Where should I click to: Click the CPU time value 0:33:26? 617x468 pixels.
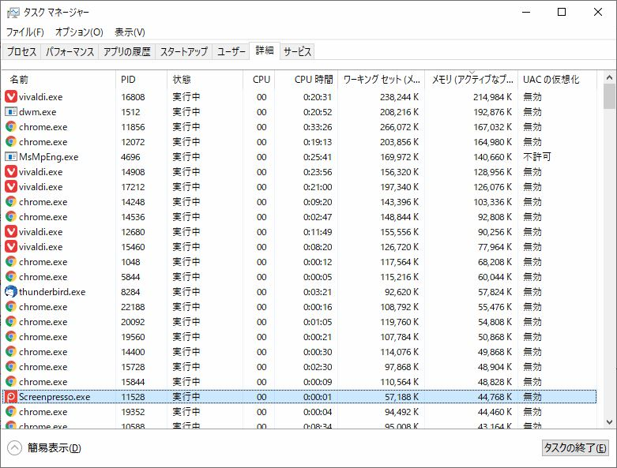click(x=318, y=127)
